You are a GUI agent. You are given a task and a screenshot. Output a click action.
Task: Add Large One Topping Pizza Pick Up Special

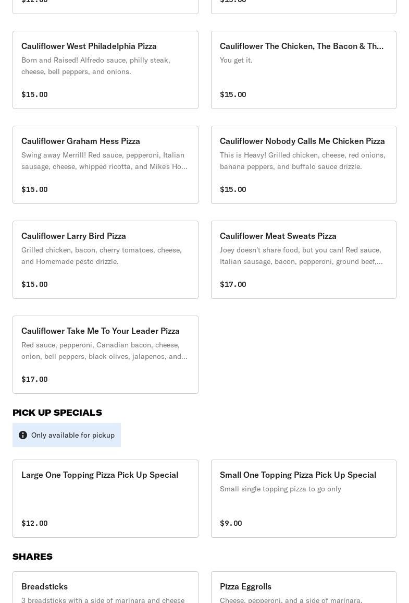105,499
